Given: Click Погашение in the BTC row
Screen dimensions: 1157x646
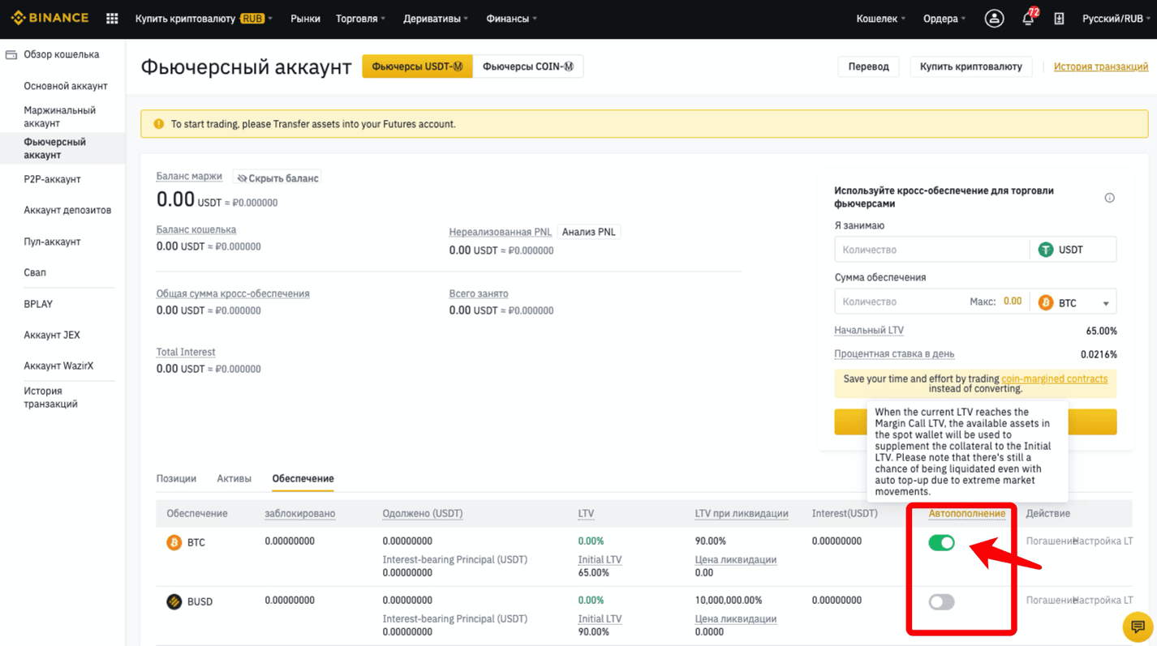Looking at the screenshot, I should [1049, 541].
